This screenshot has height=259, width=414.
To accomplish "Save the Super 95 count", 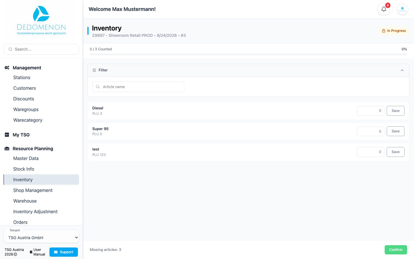I will (x=396, y=131).
